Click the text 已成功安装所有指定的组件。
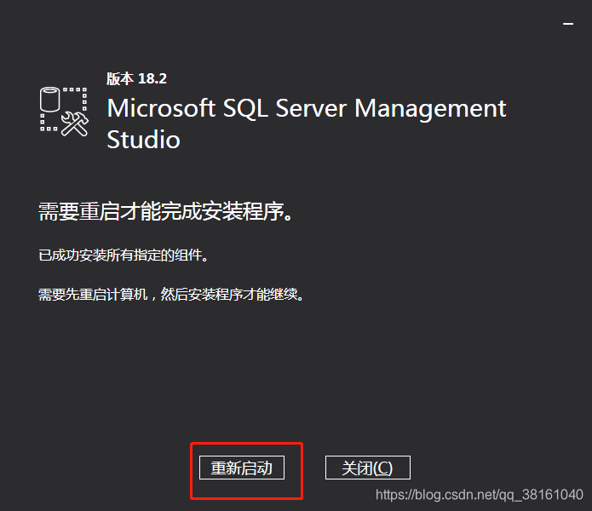The image size is (592, 511). click(x=124, y=255)
